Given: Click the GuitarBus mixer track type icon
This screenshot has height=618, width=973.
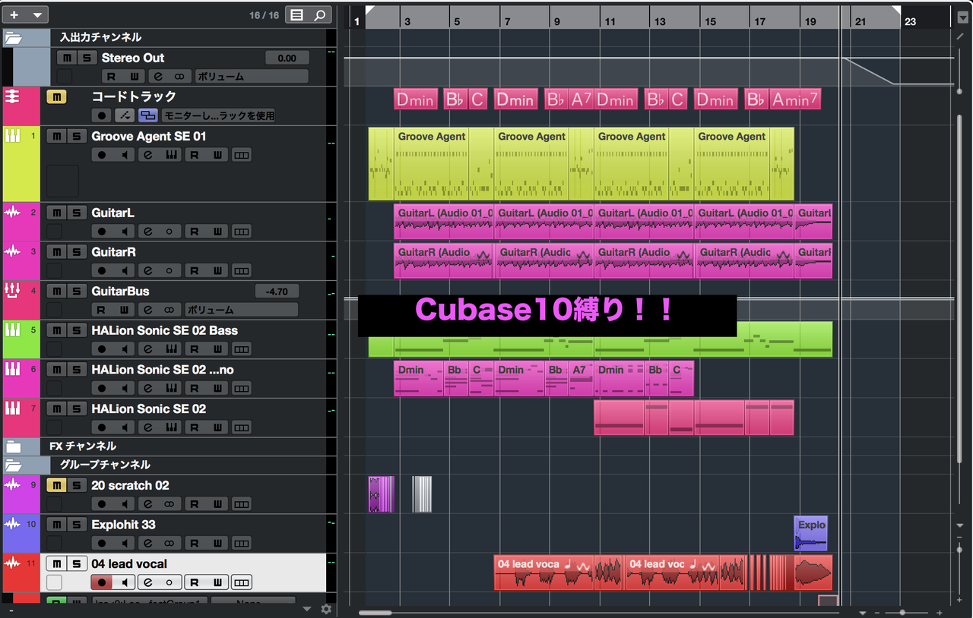Looking at the screenshot, I should [12, 291].
